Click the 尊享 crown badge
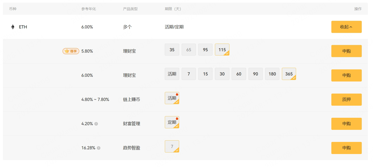Screen dimensions: 373x167 (71, 51)
